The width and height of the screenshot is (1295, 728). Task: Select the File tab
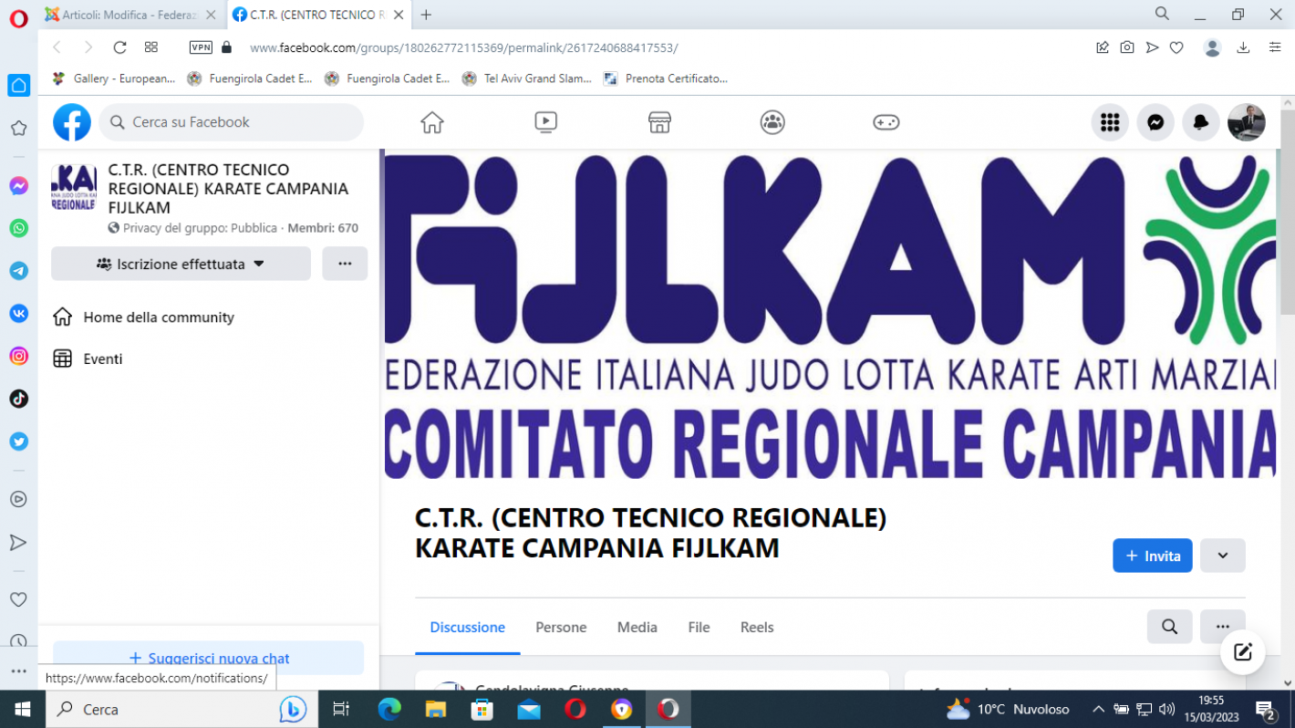pyautogui.click(x=699, y=628)
